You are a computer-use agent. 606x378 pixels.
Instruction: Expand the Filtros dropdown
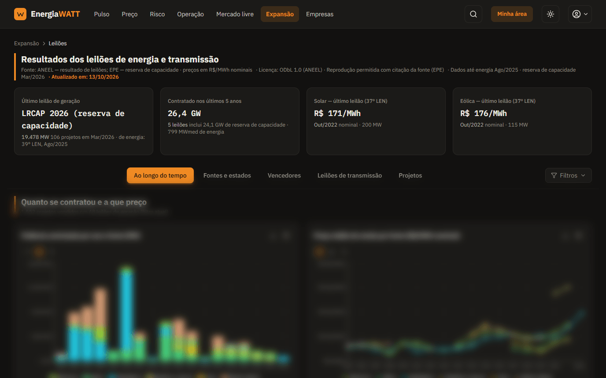pyautogui.click(x=569, y=175)
